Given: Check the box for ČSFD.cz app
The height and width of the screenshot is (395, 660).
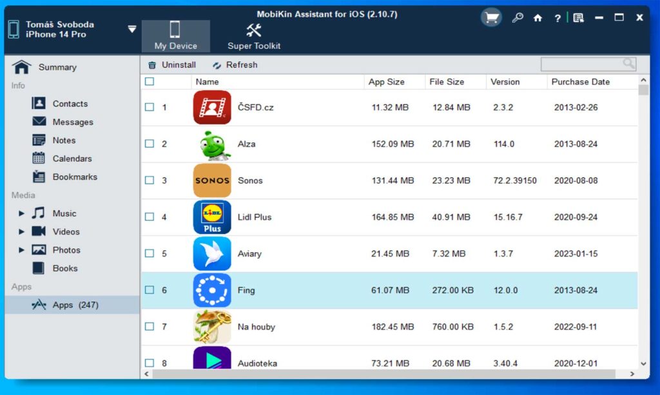Looking at the screenshot, I should point(150,107).
